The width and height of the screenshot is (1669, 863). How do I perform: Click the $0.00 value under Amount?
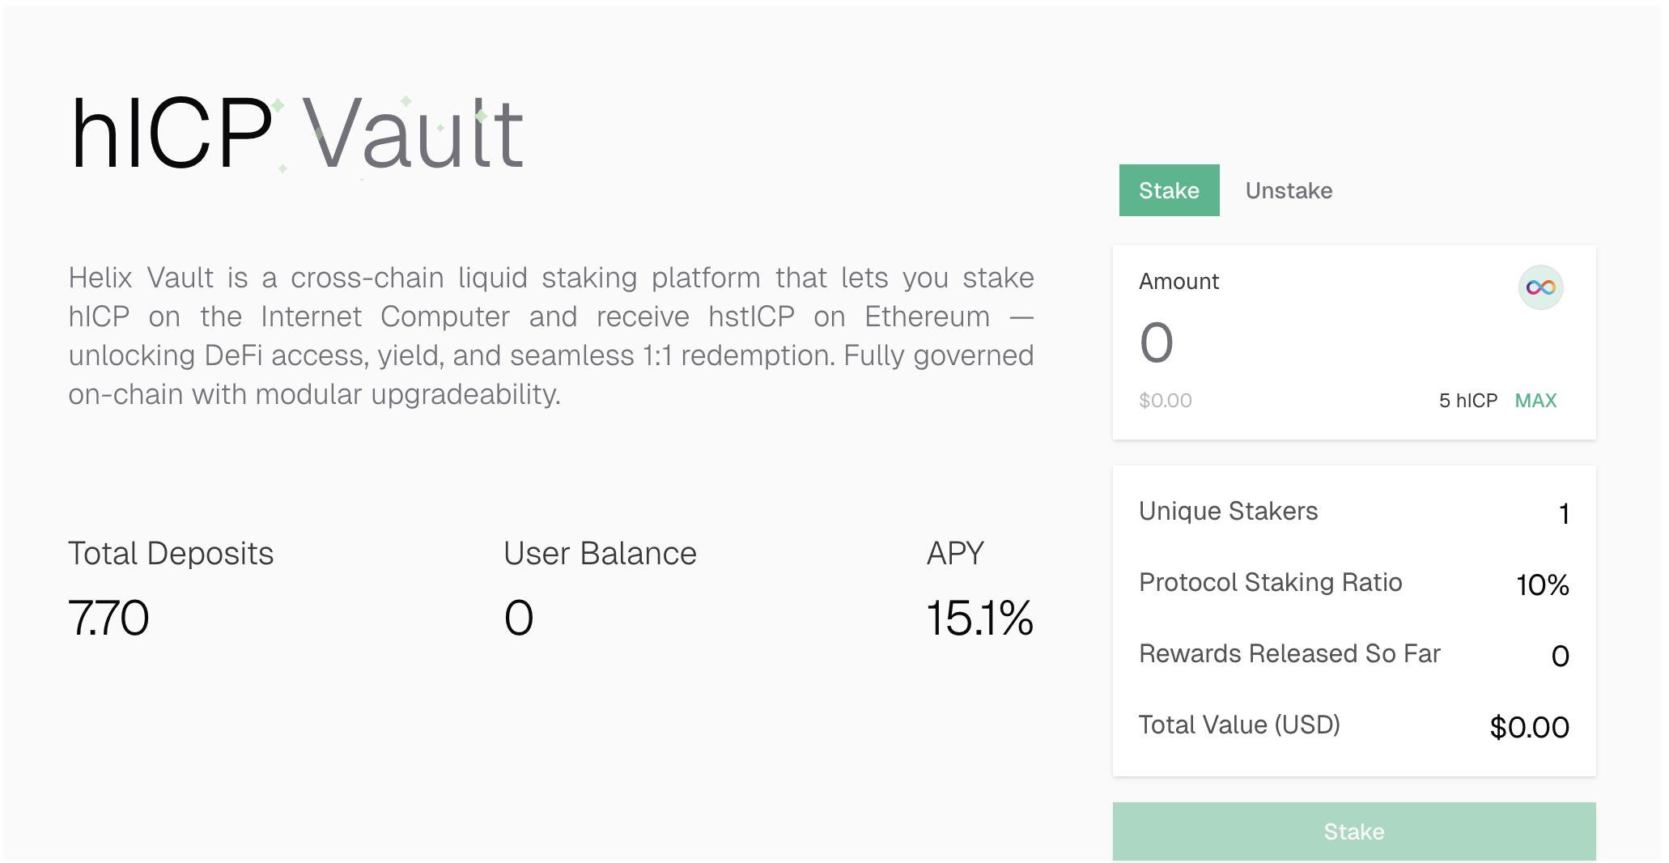click(x=1165, y=401)
